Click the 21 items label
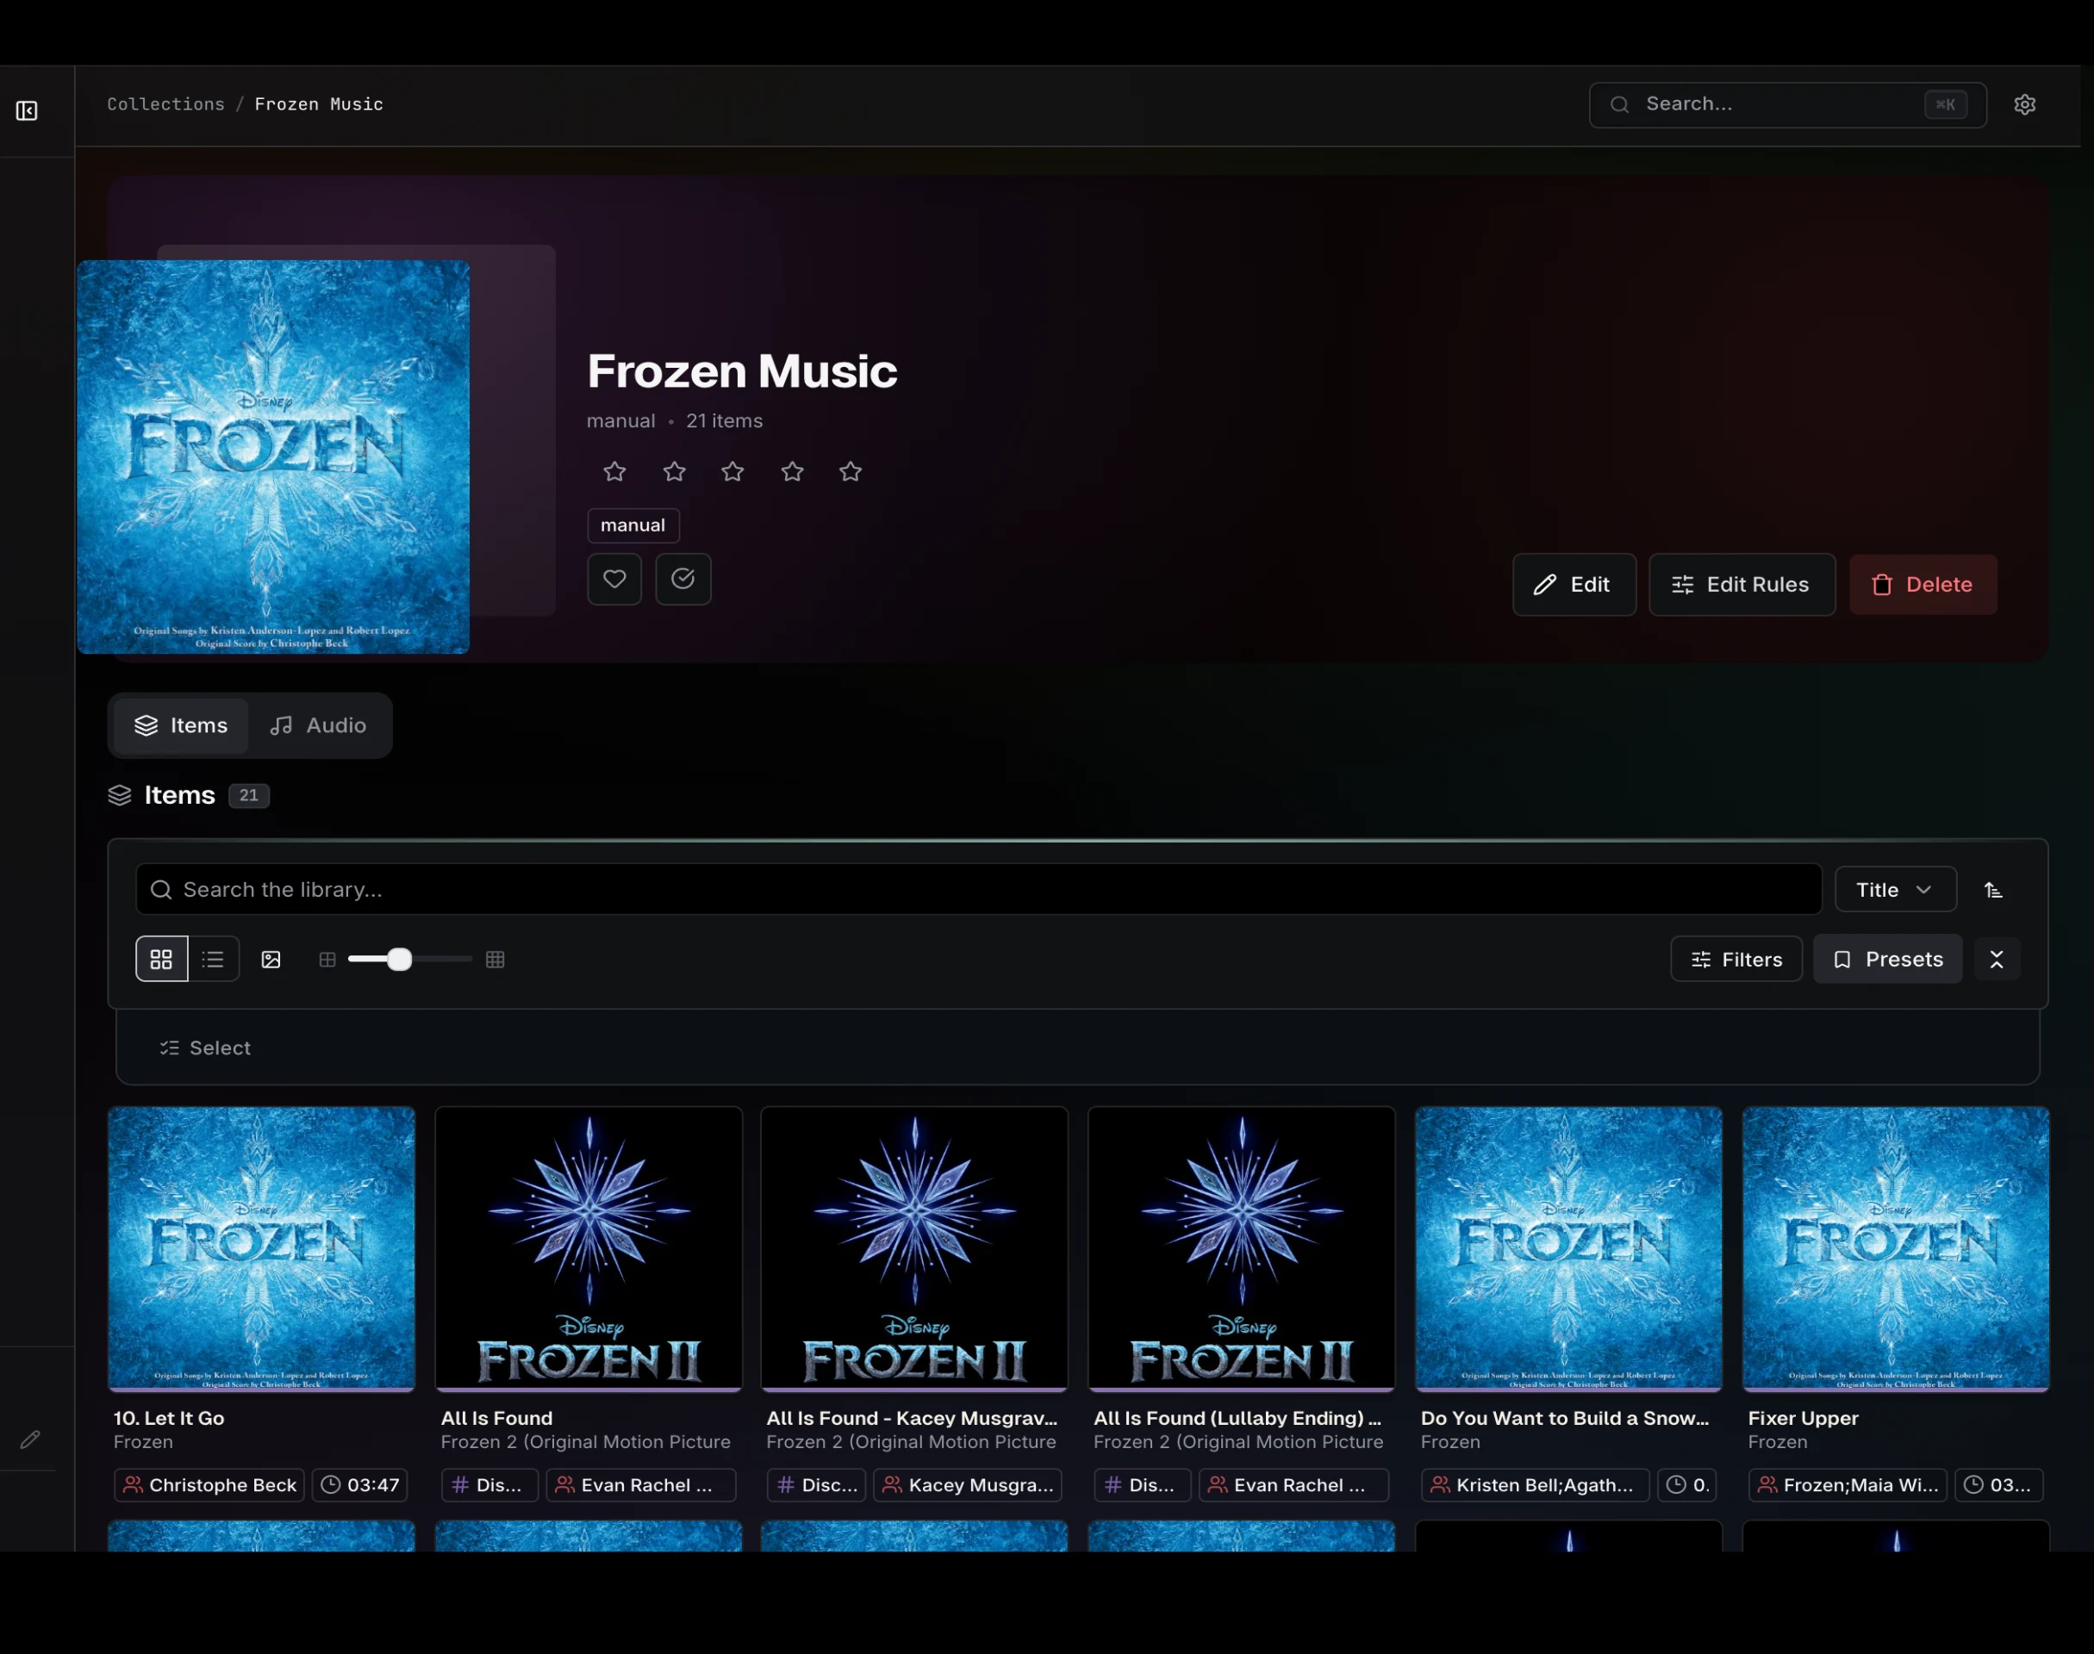The image size is (2094, 1654). 725,421
